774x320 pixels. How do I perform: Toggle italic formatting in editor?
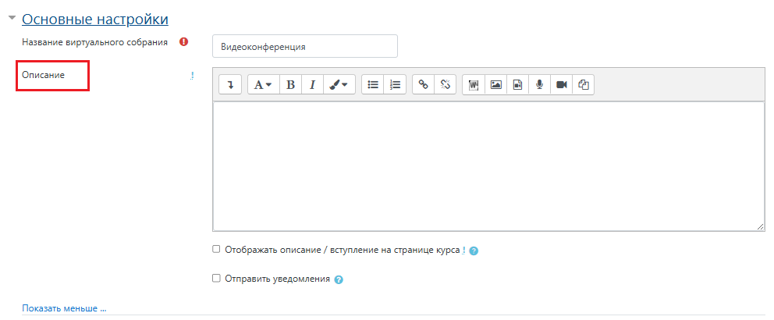[x=312, y=85]
